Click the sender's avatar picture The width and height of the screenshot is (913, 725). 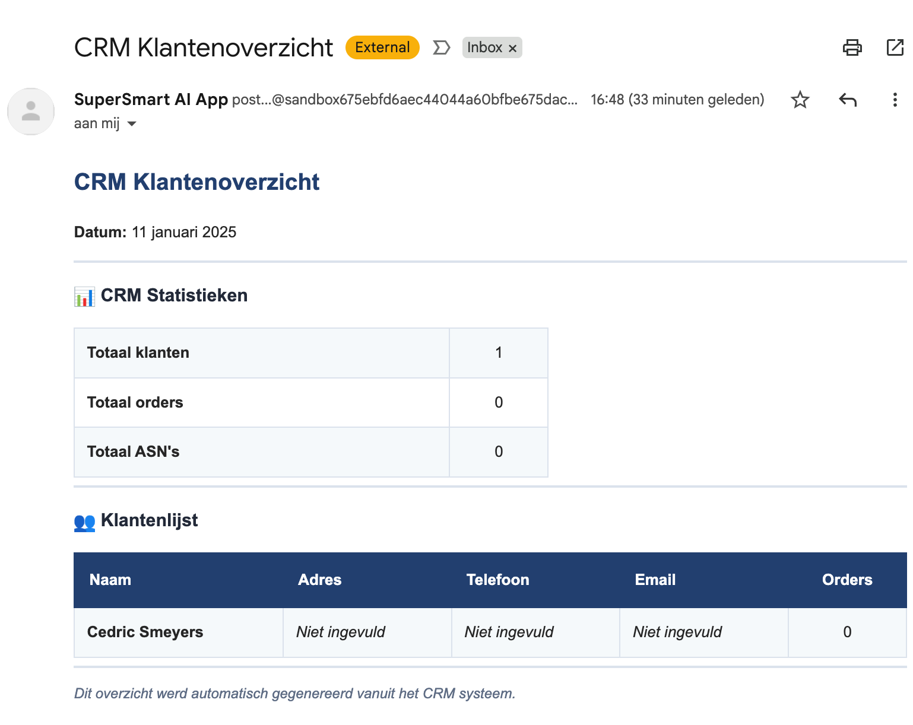(30, 112)
